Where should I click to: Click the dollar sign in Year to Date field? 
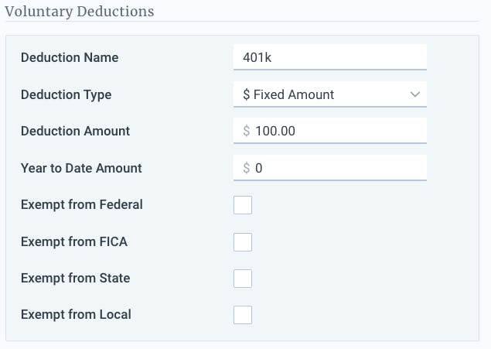[x=246, y=168]
